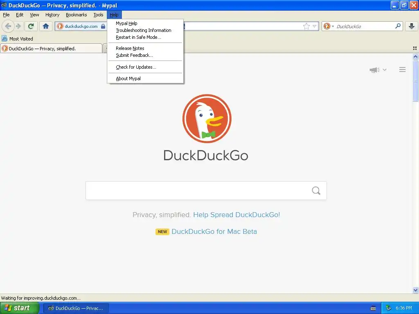This screenshot has width=419, height=314.
Task: Reload the current page
Action: tap(31, 26)
